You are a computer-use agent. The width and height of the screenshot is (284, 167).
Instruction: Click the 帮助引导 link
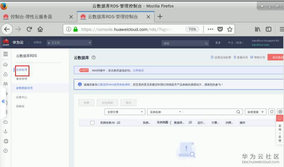pos(257,57)
